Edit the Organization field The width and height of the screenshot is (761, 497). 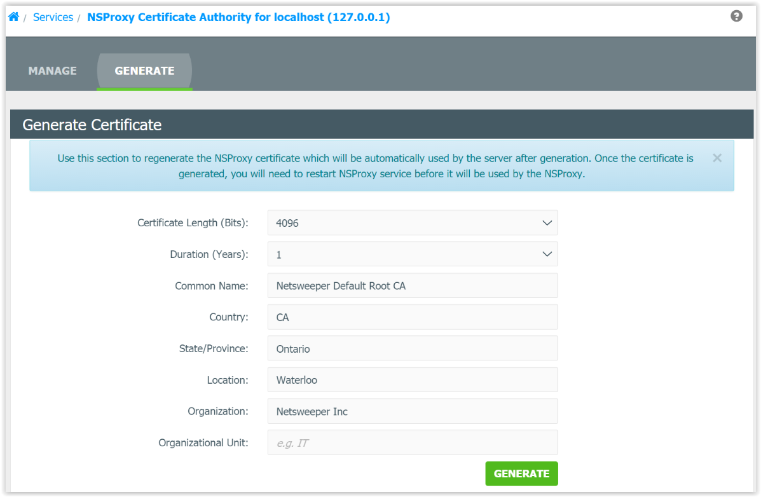tap(413, 412)
